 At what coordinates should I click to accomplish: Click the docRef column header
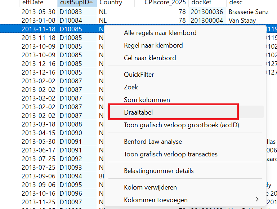[202, 3]
